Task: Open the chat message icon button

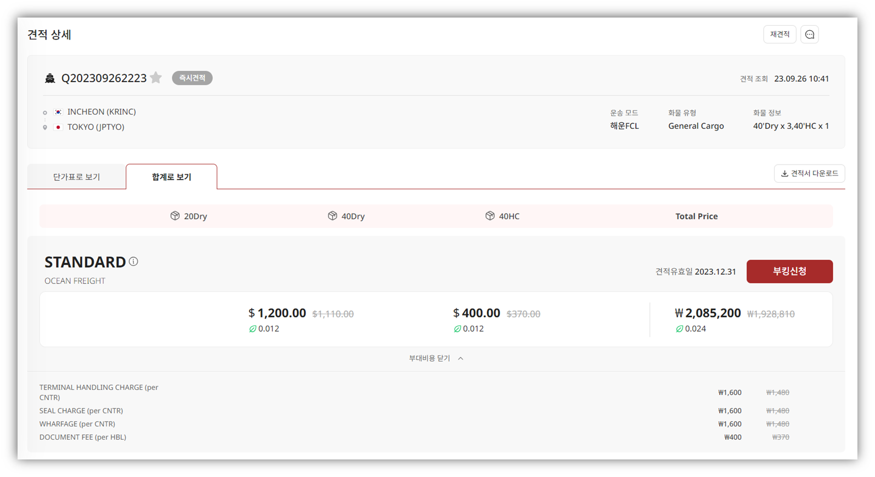Action: [x=810, y=35]
